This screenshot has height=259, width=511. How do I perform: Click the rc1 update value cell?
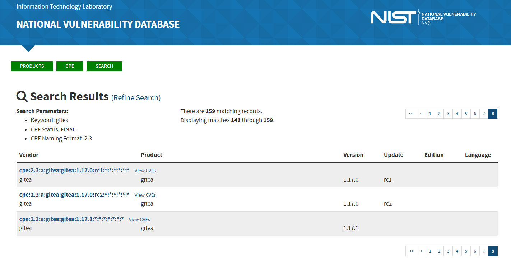click(x=388, y=180)
